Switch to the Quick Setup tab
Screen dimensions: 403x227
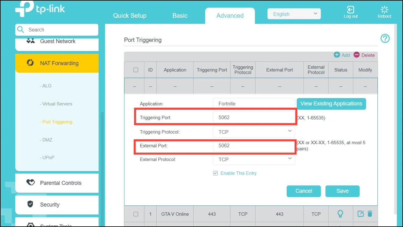pyautogui.click(x=130, y=16)
